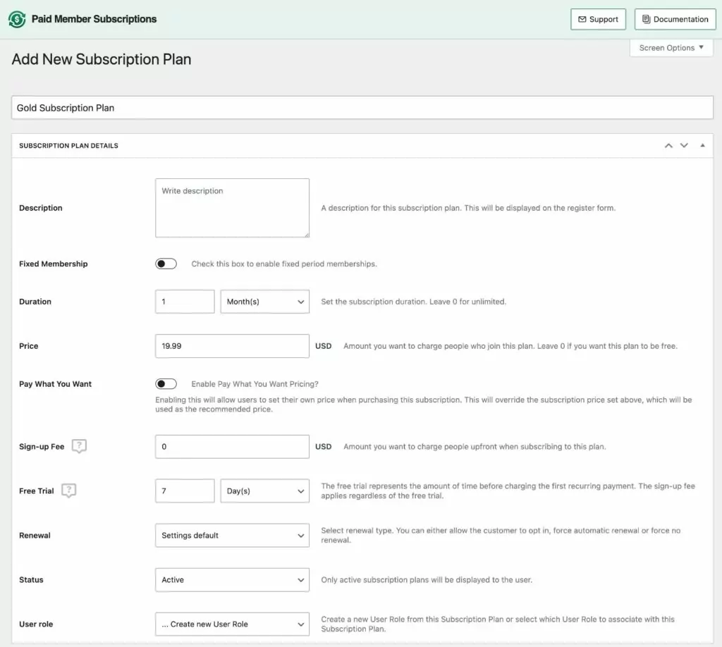
Task: Collapse the Subscription Plan Details panel
Action: click(x=702, y=145)
